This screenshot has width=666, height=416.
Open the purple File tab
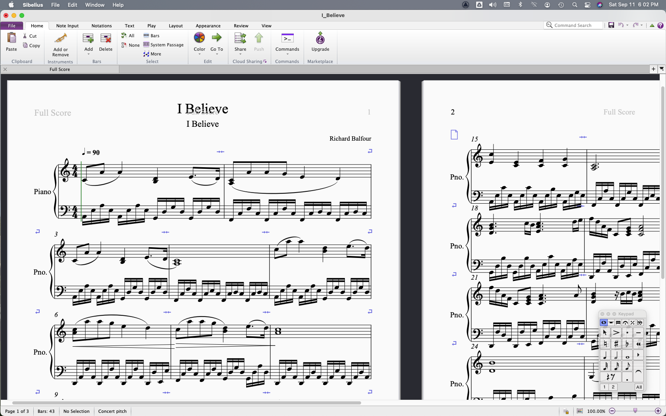tap(12, 26)
